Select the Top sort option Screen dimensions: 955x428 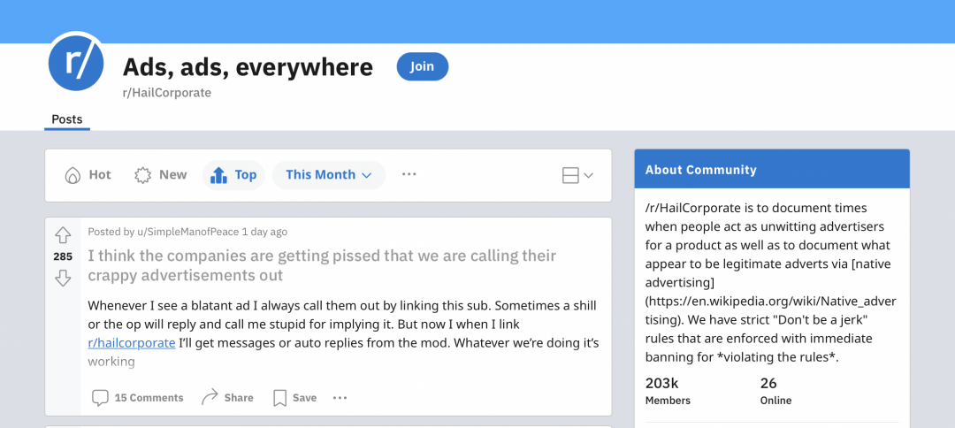[x=233, y=175]
